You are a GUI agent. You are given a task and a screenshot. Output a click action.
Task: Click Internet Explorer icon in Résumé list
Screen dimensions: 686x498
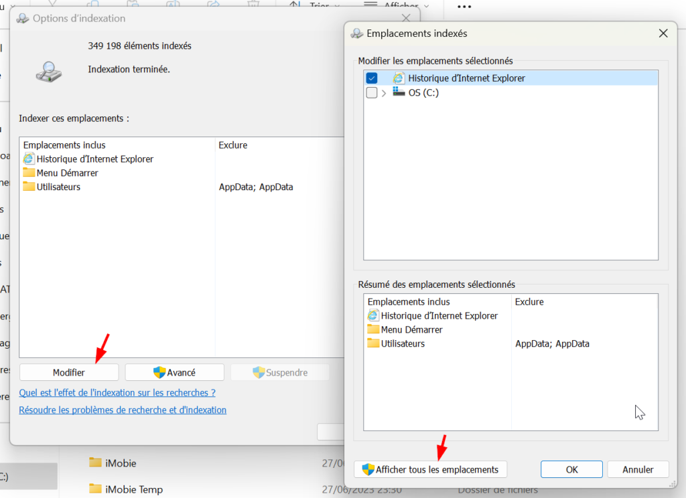click(x=373, y=315)
